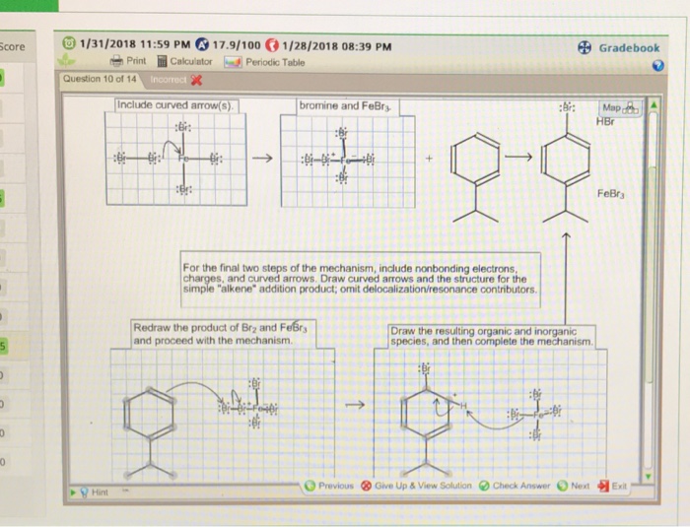
Task: Click Give Up & View Solution
Action: point(416,486)
